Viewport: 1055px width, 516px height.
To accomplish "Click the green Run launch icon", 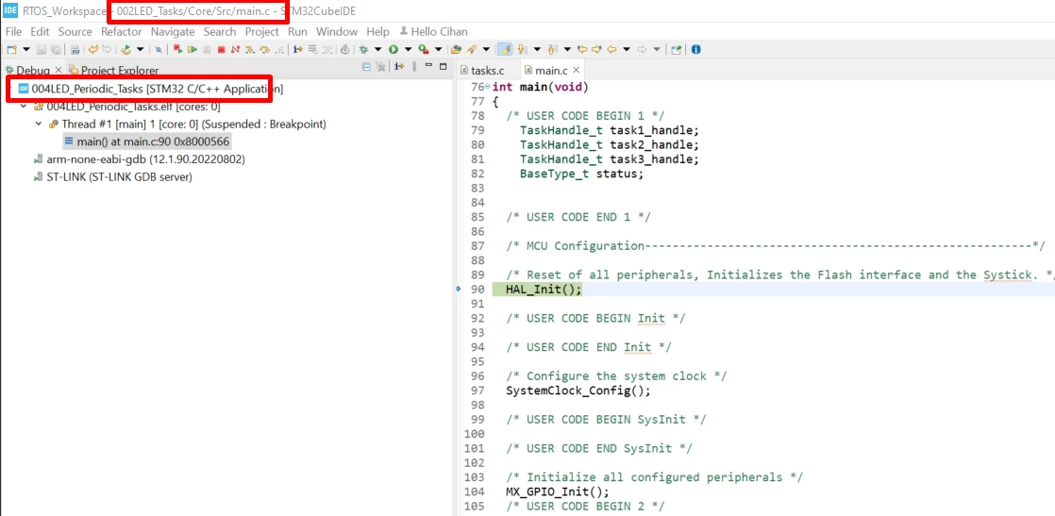I will tap(393, 49).
